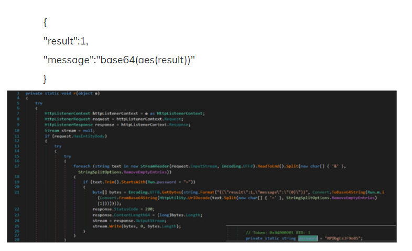The image size is (412, 251).
Task: Click the 'stream = response.OutputStream;' line
Action: click(129, 221)
